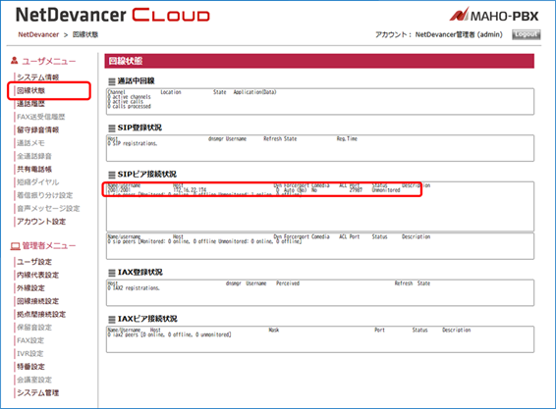
Task: Select 保留音設定 hold music settings
Action: (34, 328)
